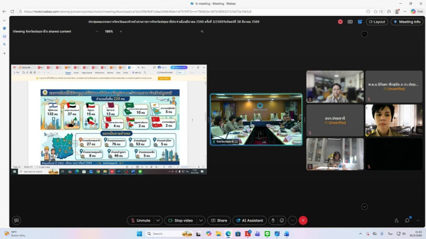Click the red leave meeting button

303,220
